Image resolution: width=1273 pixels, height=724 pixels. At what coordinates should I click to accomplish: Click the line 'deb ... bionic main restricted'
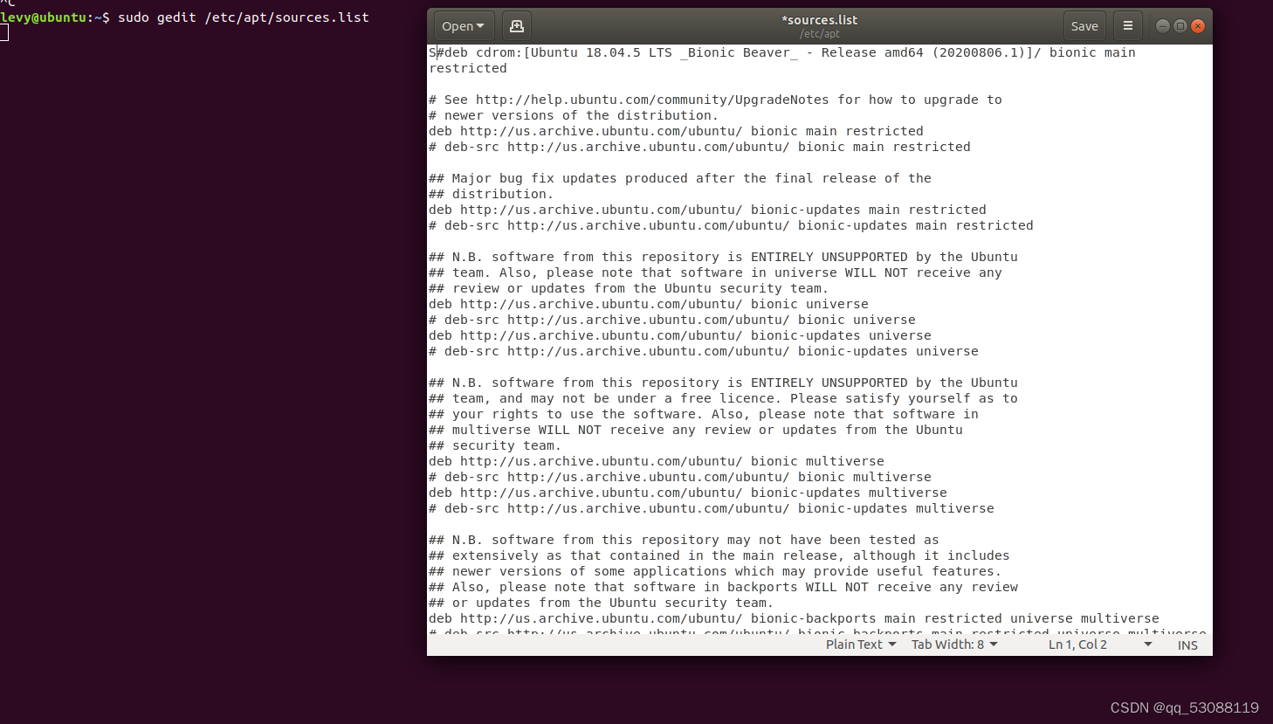[676, 131]
